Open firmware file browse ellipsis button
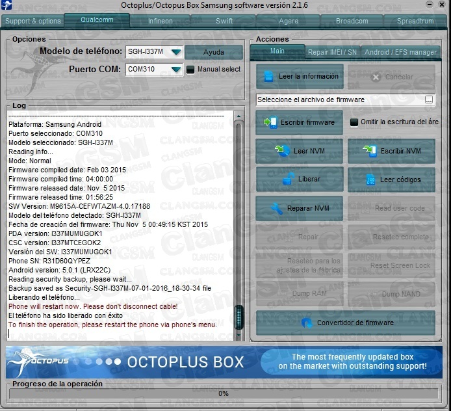 pyautogui.click(x=428, y=100)
